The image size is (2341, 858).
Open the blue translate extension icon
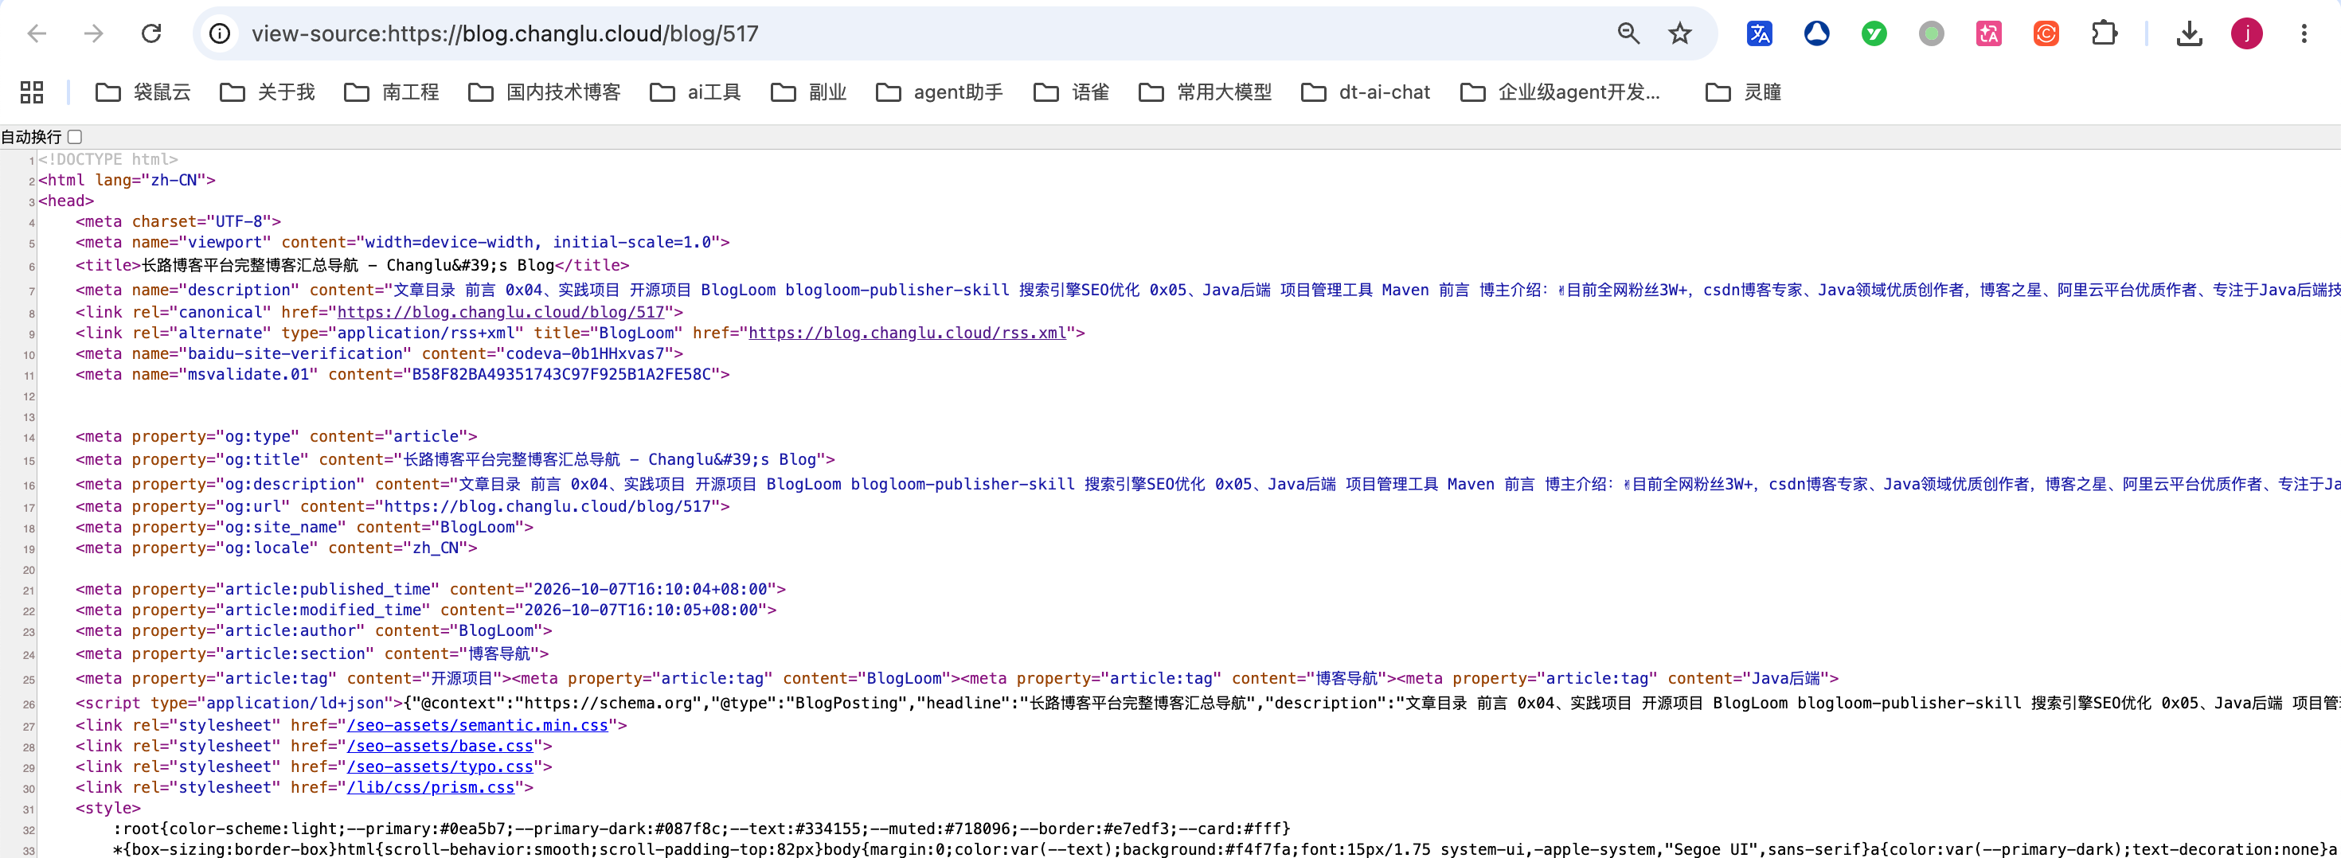pyautogui.click(x=1760, y=33)
